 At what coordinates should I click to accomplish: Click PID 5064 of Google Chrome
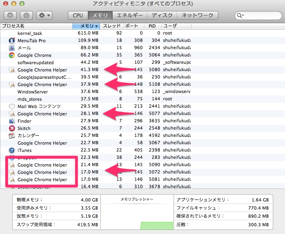tap(154, 55)
